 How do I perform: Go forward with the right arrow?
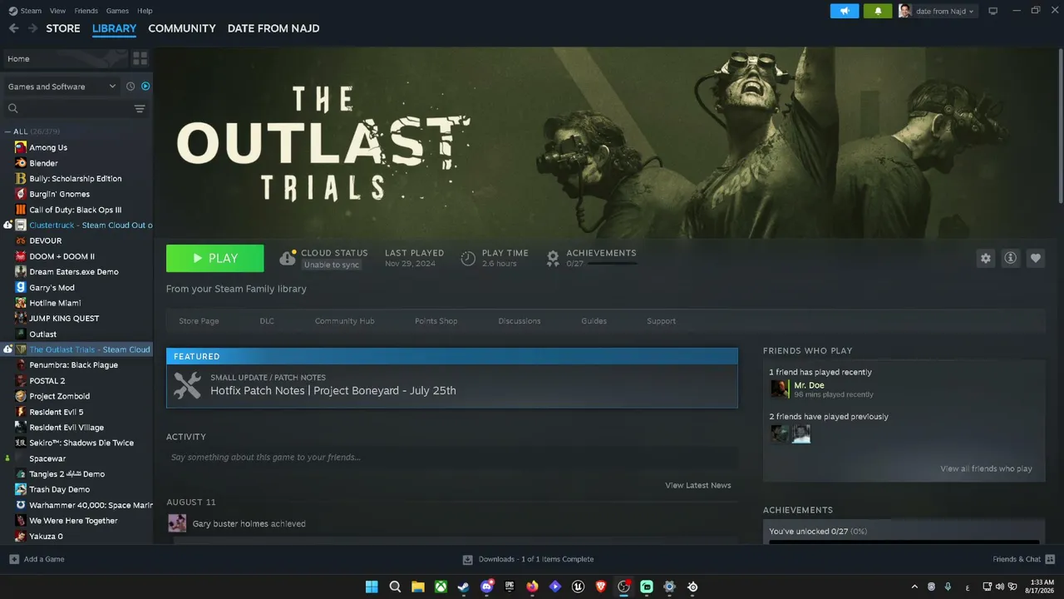(32, 28)
